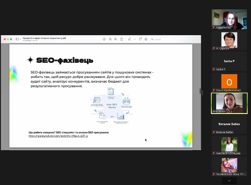Image resolution: width=251 pixels, height=185 pixels.
Task: Open the sidebar view menu in Preview
Action: click(x=18, y=39)
